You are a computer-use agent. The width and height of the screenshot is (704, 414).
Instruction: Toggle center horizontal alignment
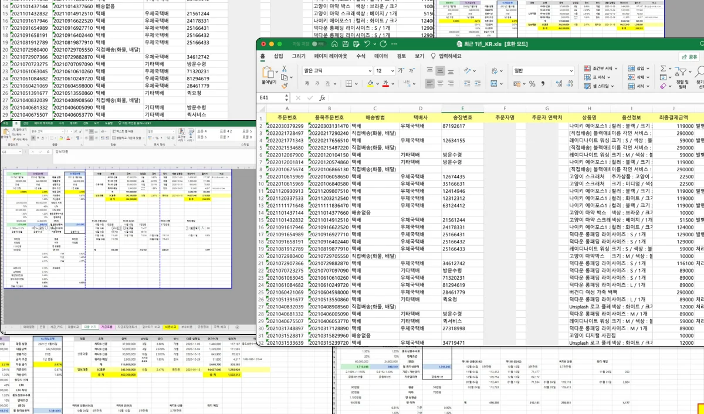click(x=440, y=84)
